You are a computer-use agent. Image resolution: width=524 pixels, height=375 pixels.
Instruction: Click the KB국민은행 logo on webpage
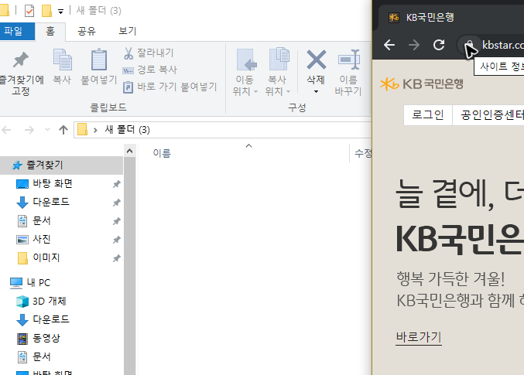(x=422, y=84)
